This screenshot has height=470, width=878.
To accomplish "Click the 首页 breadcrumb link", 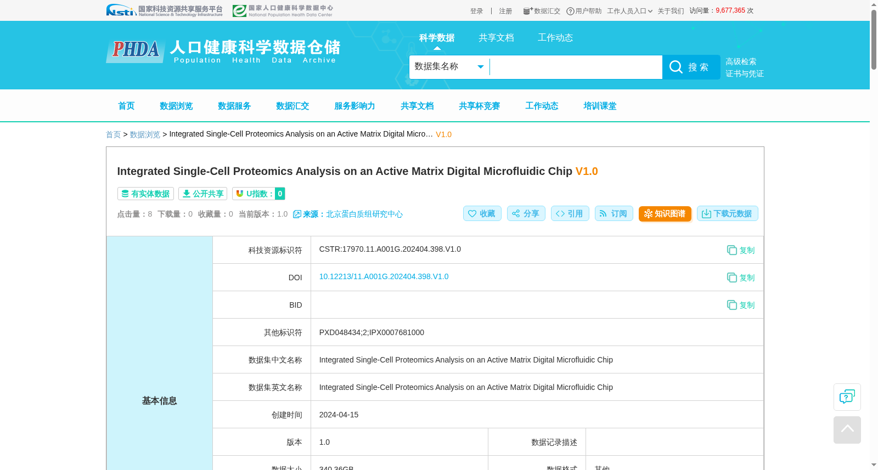I will (113, 134).
